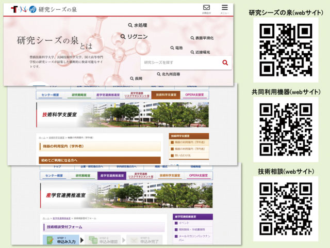This screenshot has height=248, width=330.
Task: Open the お問合せ mail icon
Action: tap(206, 9)
